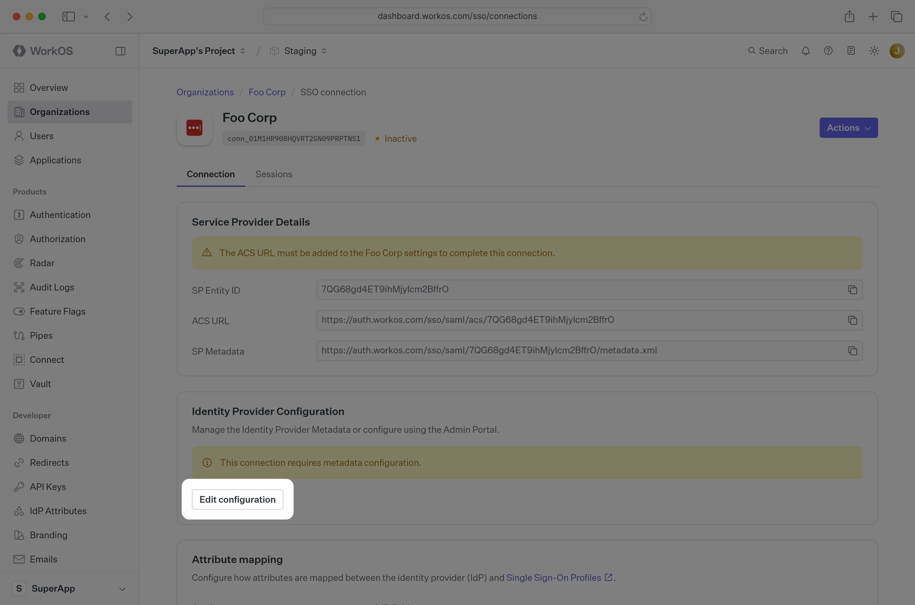915x605 pixels.
Task: Go forward in browser history
Action: click(130, 17)
